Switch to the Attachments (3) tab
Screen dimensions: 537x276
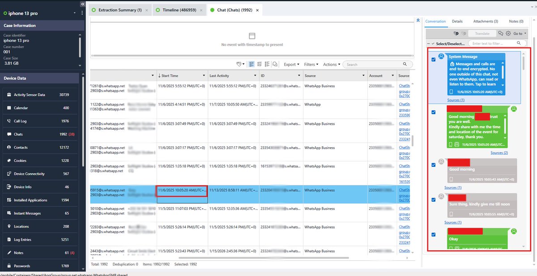[485, 21]
